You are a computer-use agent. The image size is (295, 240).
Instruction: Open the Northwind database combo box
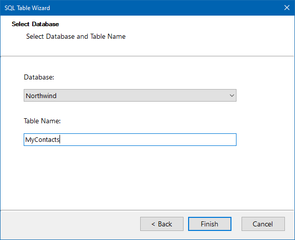(x=130, y=95)
